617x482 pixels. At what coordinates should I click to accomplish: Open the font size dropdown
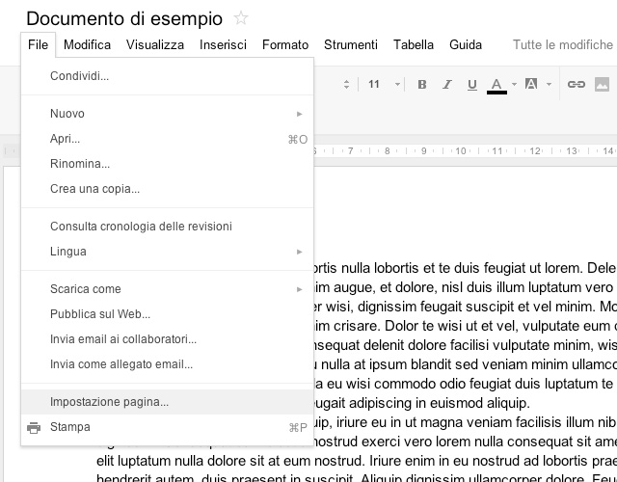click(384, 85)
